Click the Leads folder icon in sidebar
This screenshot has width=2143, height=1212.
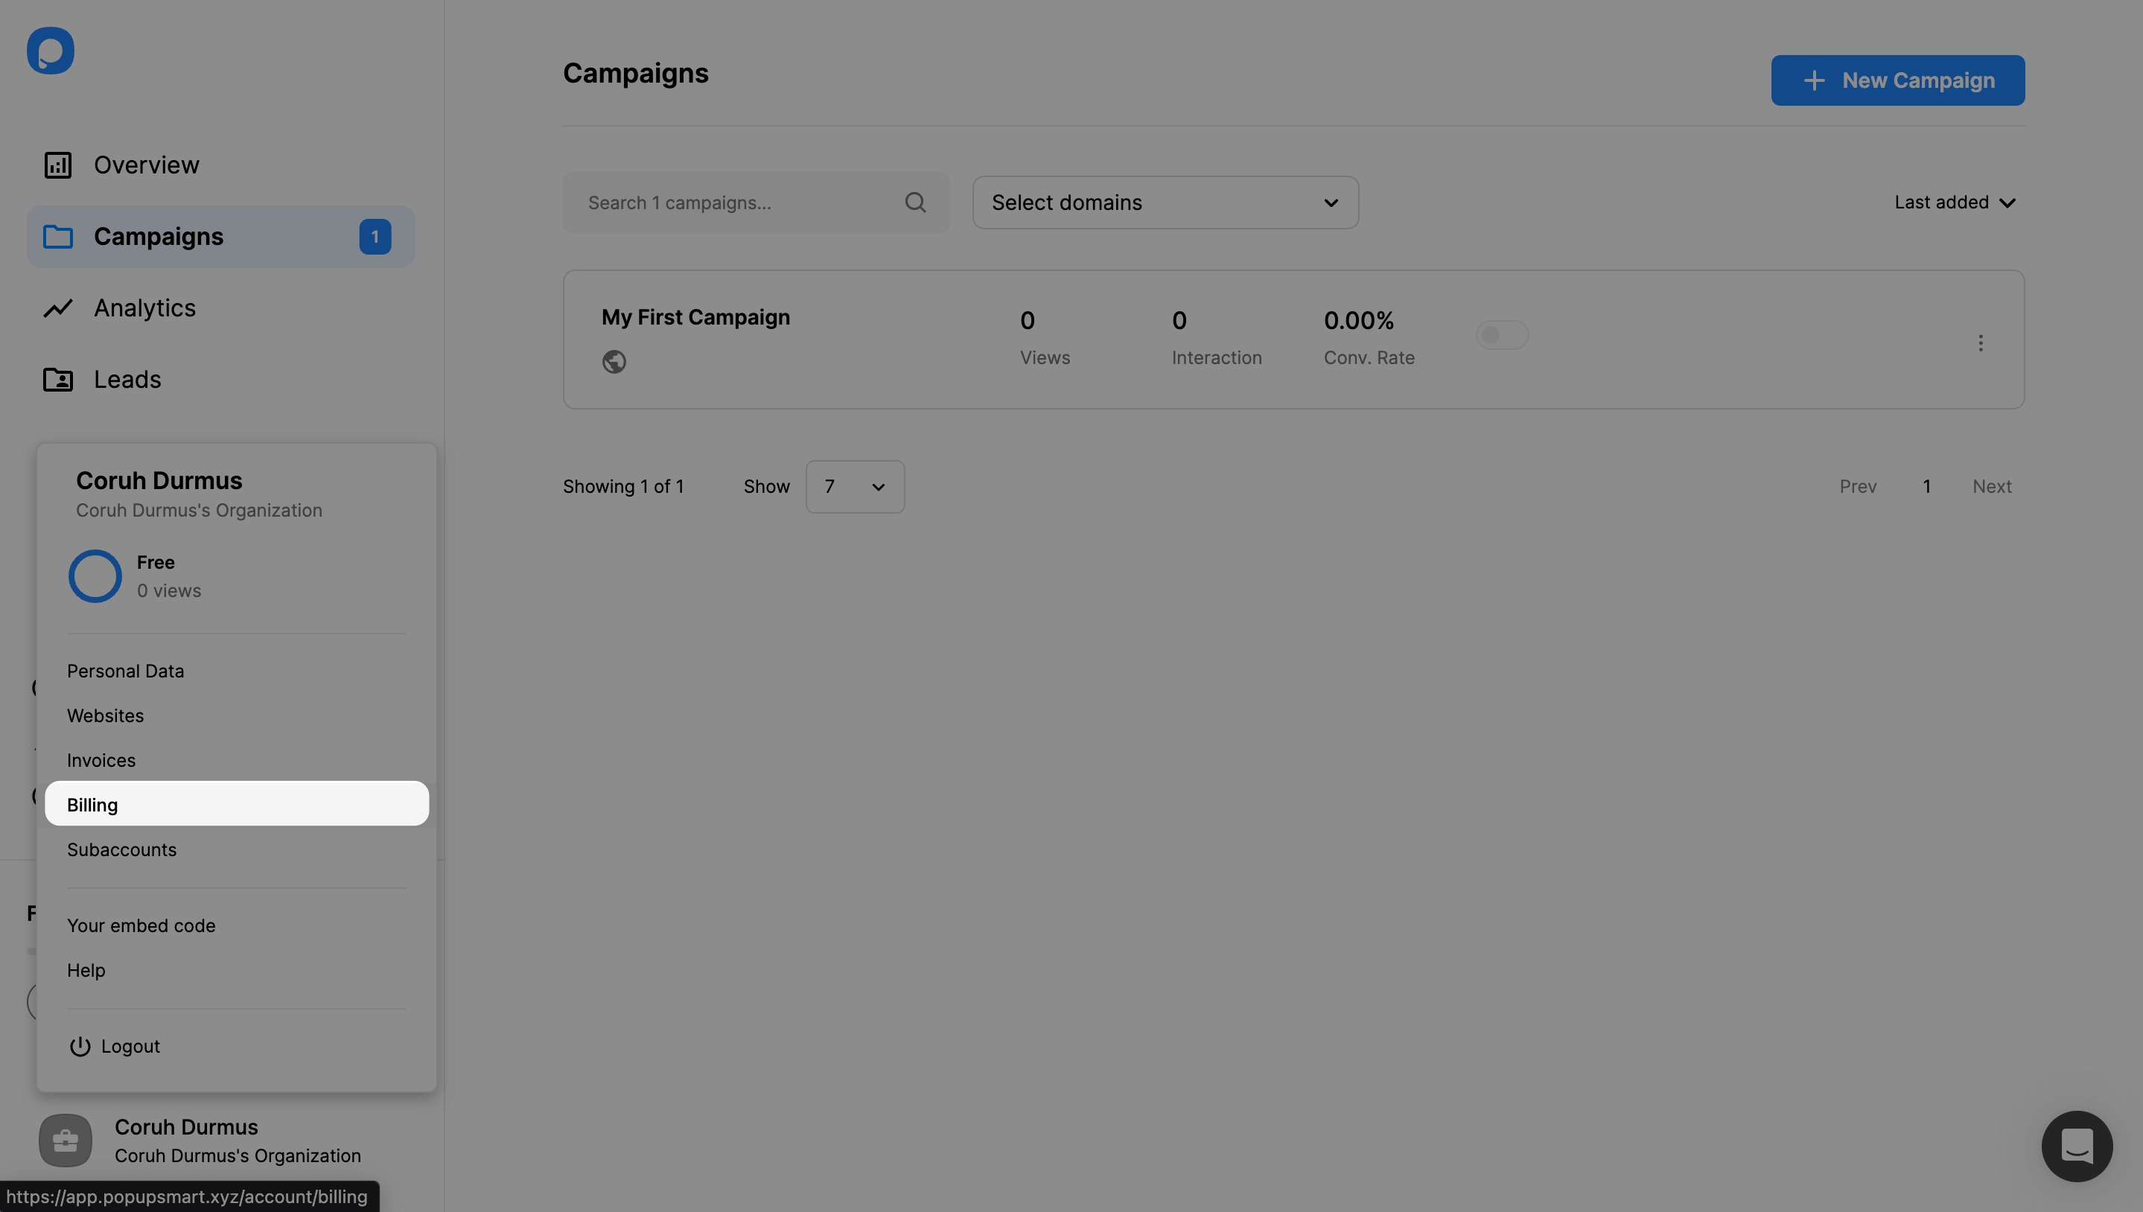(x=57, y=380)
